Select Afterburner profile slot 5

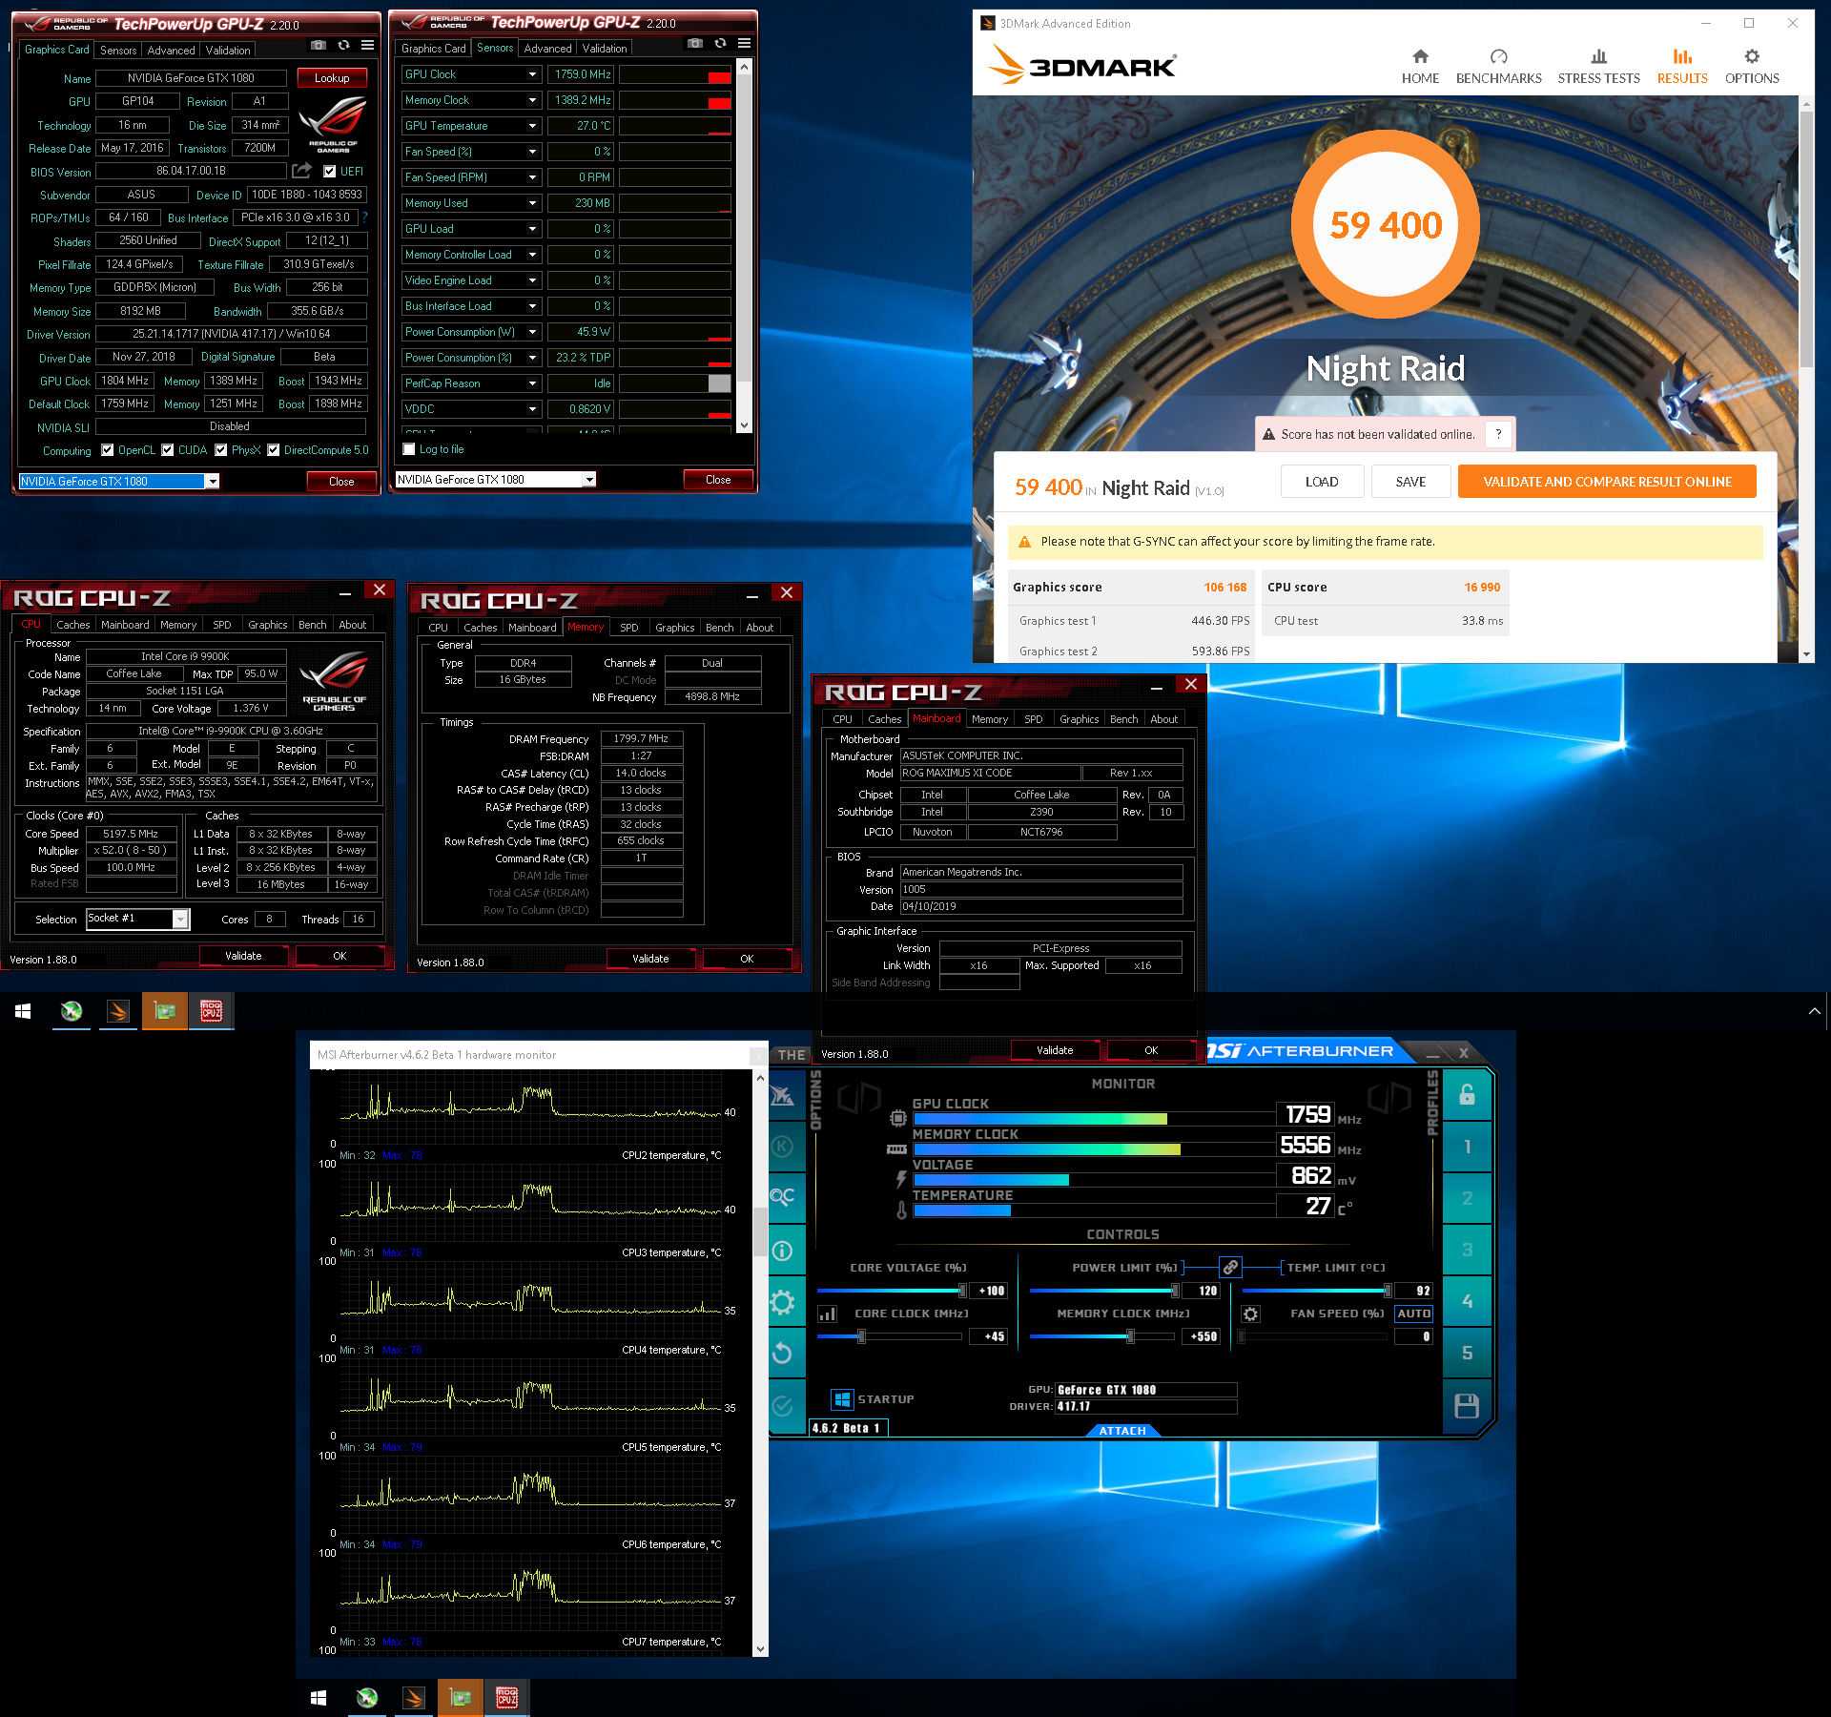1467,1353
